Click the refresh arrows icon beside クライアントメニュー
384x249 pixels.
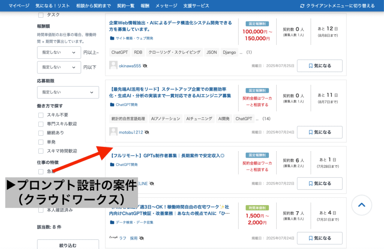[x=302, y=6]
